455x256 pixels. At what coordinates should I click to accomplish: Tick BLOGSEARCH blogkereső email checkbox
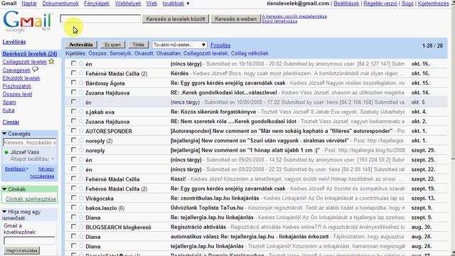pyautogui.click(x=74, y=227)
